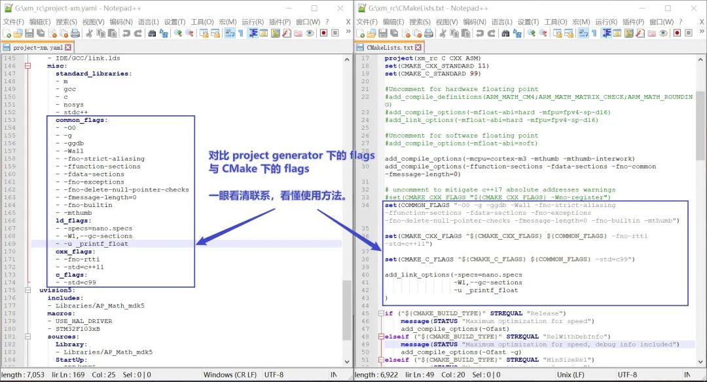Collapse the misc: fold at line 146
Image resolution: width=707 pixels, height=382 pixels.
(x=27, y=66)
